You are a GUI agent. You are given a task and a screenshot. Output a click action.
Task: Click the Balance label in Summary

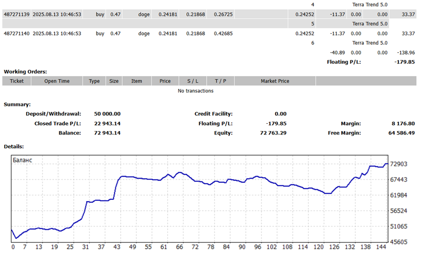pyautogui.click(x=70, y=133)
